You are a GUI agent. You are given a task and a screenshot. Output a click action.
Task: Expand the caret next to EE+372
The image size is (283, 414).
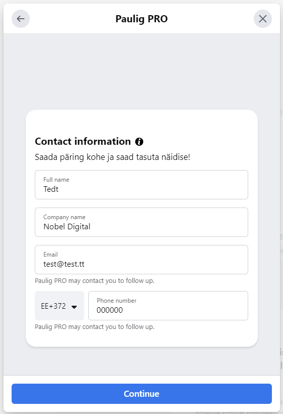click(74, 307)
